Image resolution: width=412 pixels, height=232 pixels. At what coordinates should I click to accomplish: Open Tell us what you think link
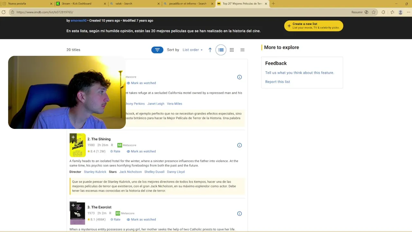click(x=300, y=73)
